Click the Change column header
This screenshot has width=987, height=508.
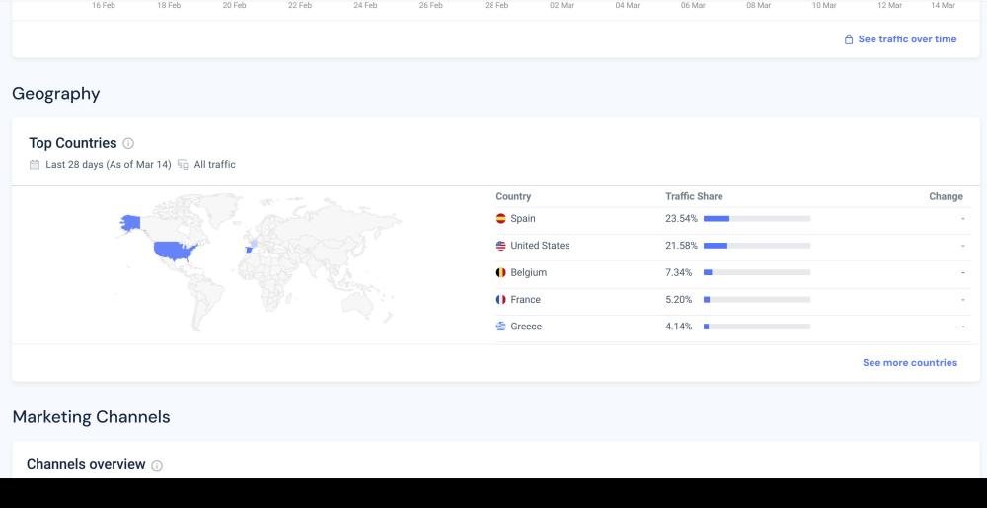coord(946,197)
